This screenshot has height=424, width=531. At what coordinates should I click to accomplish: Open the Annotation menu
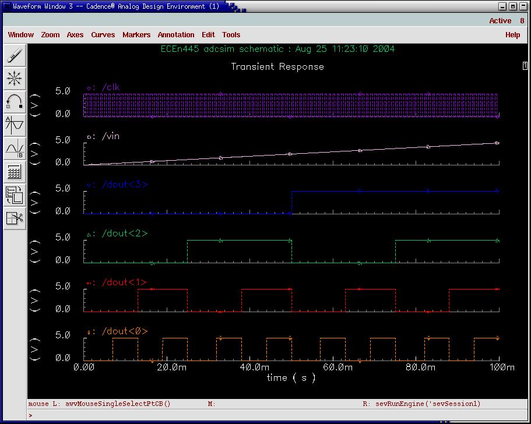176,35
